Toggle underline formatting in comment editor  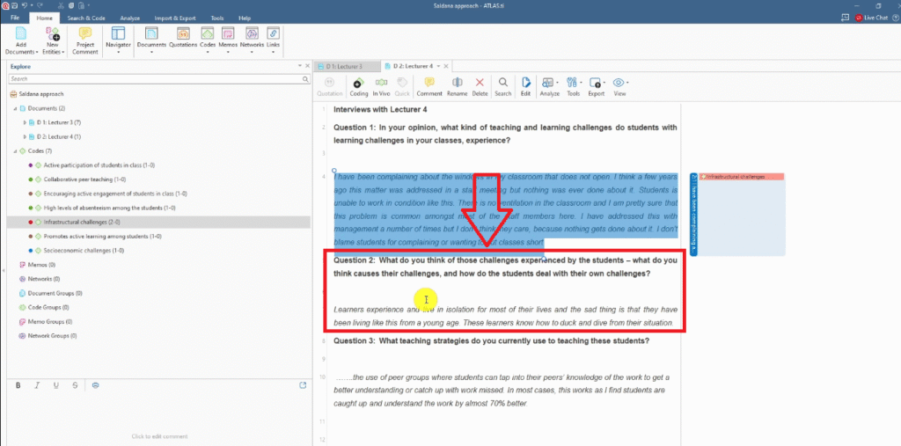point(56,385)
